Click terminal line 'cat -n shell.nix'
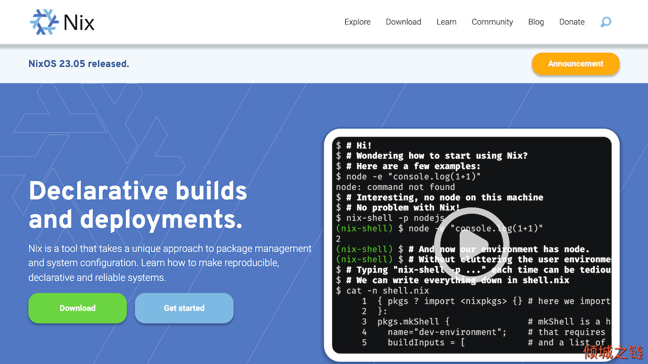 click(383, 291)
